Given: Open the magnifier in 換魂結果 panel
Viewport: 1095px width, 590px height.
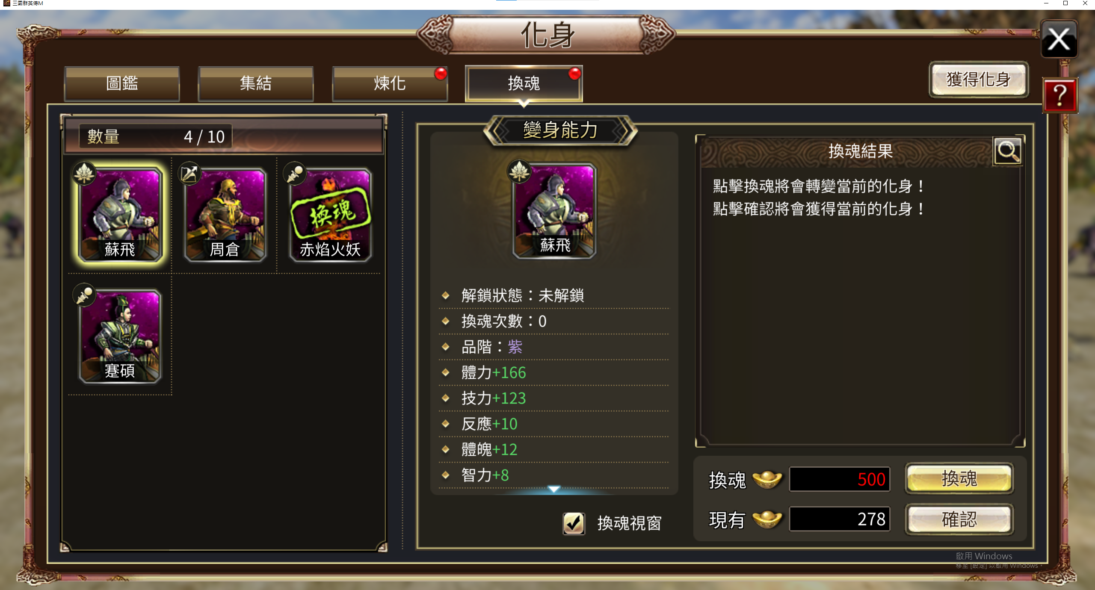Looking at the screenshot, I should pos(1008,151).
